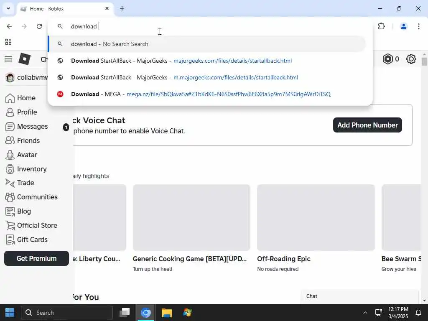This screenshot has width=428, height=321.
Task: Open Gift Cards in the sidebar
Action: coord(26,239)
